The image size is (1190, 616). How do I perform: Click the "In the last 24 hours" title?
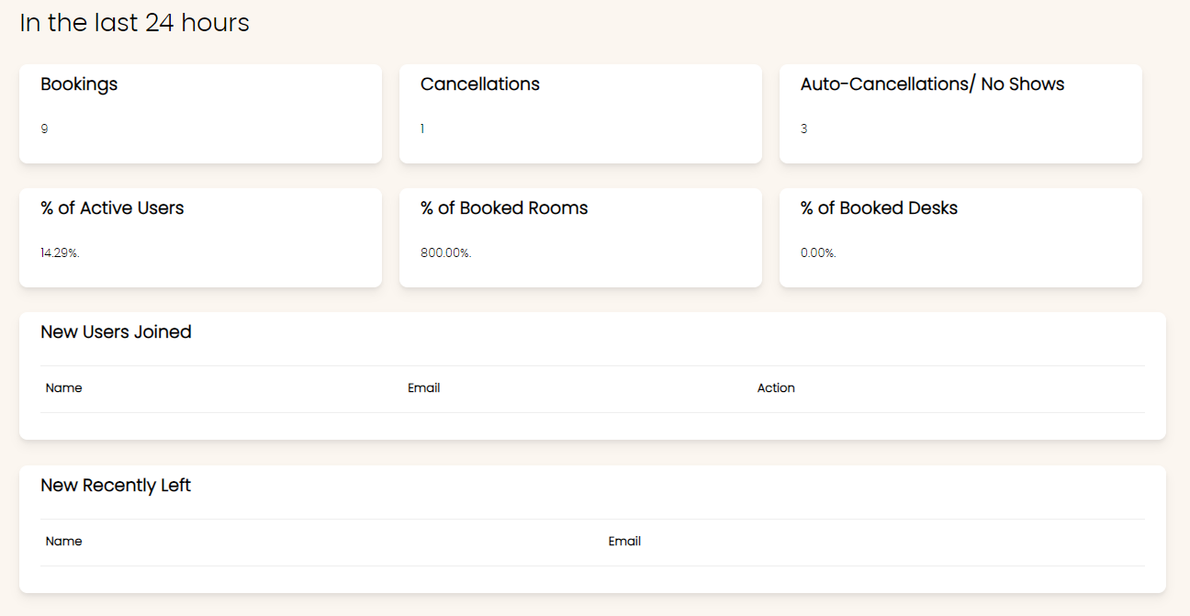(x=134, y=23)
